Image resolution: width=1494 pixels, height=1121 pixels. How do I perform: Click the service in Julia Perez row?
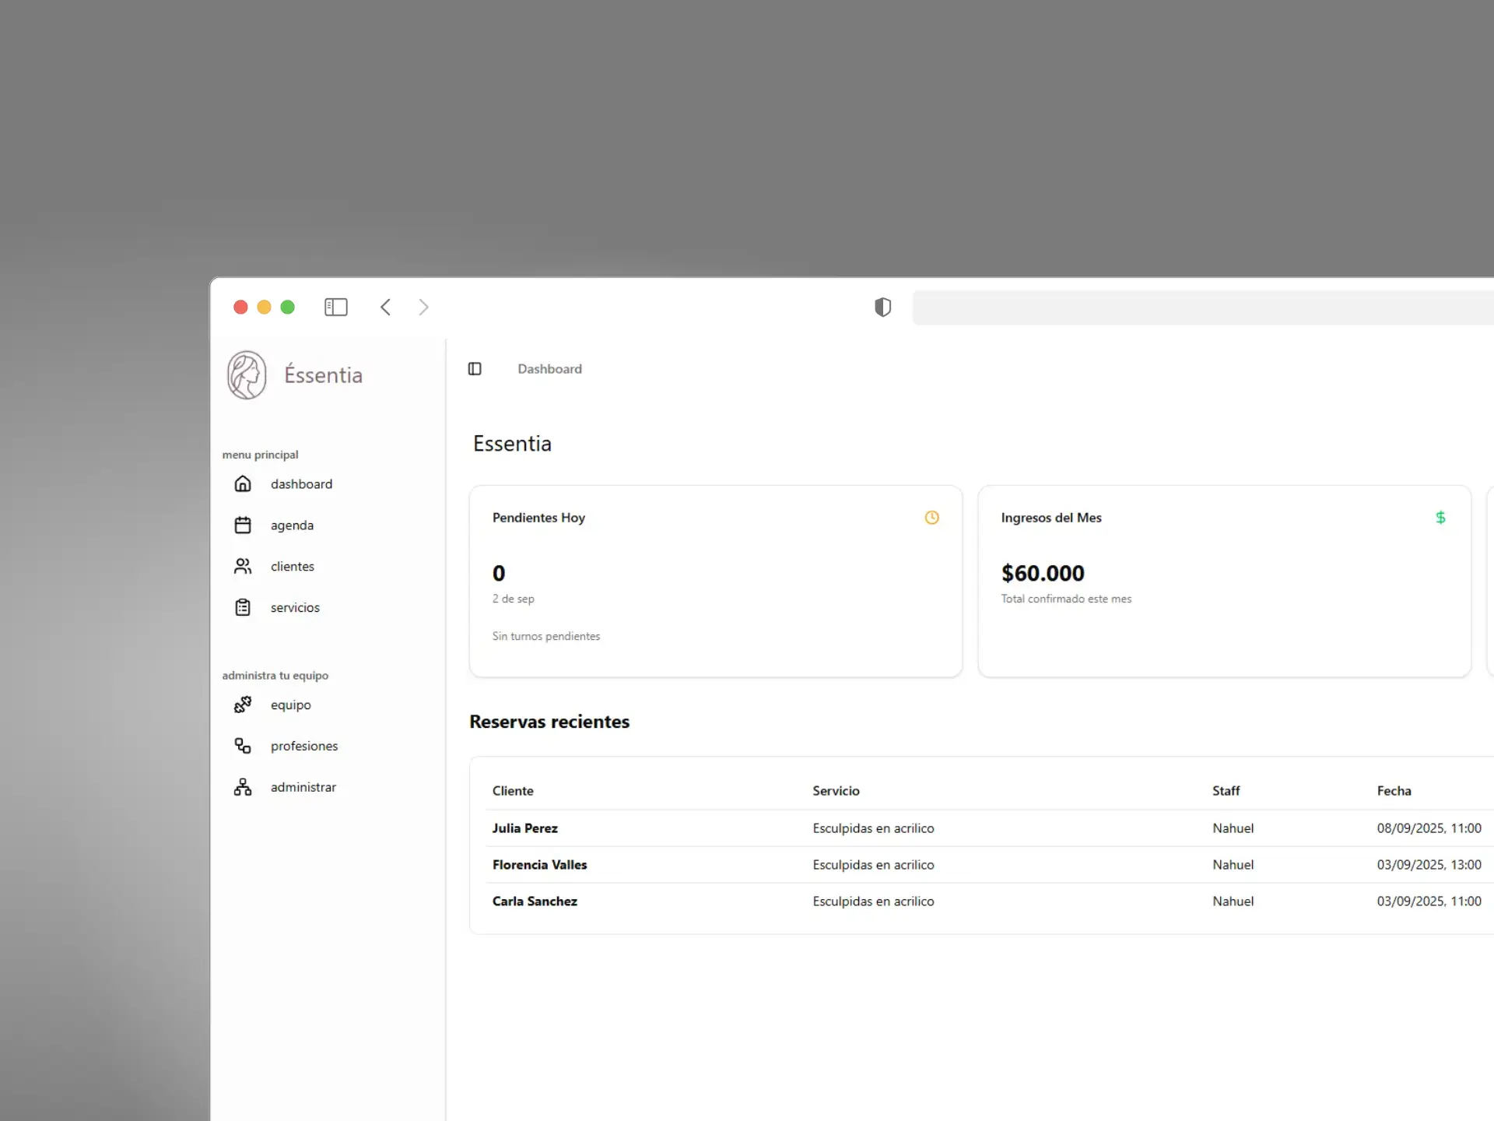(x=873, y=828)
